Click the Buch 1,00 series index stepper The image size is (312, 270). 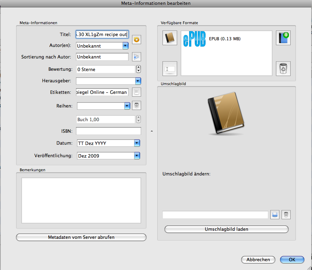click(138, 119)
